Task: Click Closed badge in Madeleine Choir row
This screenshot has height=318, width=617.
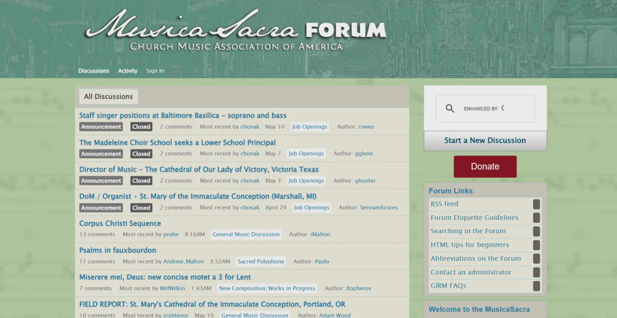Action: pyautogui.click(x=141, y=154)
